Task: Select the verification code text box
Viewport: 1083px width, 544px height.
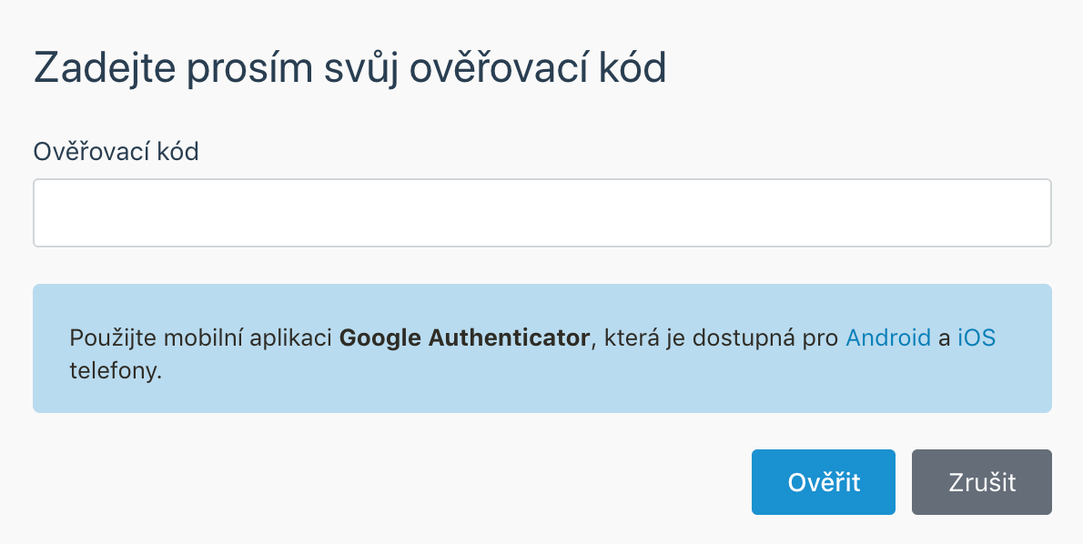Action: point(541,213)
